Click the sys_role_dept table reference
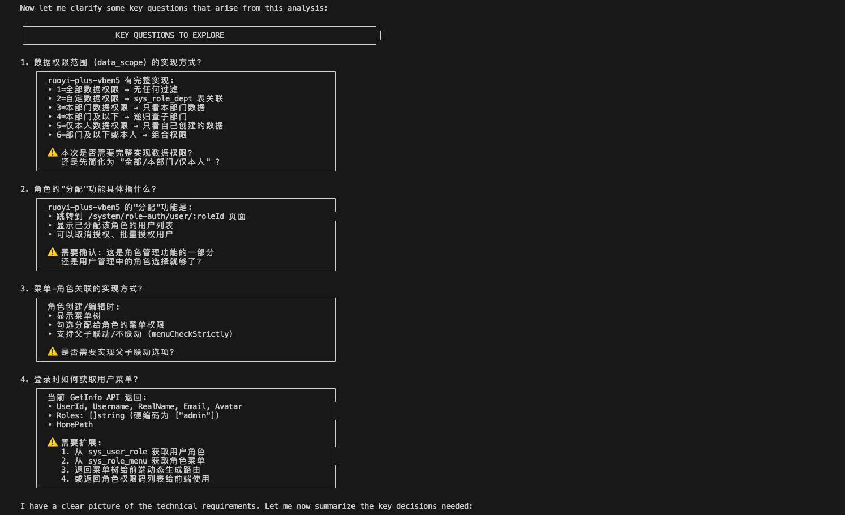Image resolution: width=845 pixels, height=515 pixels. pyautogui.click(x=163, y=98)
